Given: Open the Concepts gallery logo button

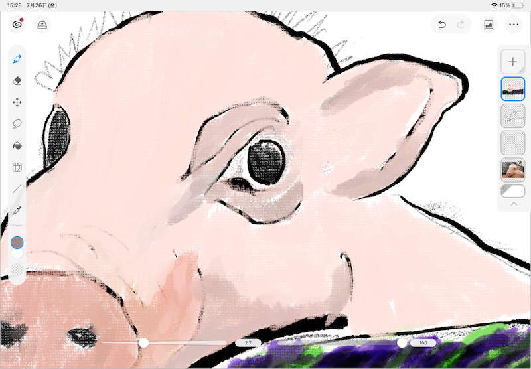Looking at the screenshot, I should click(x=17, y=25).
